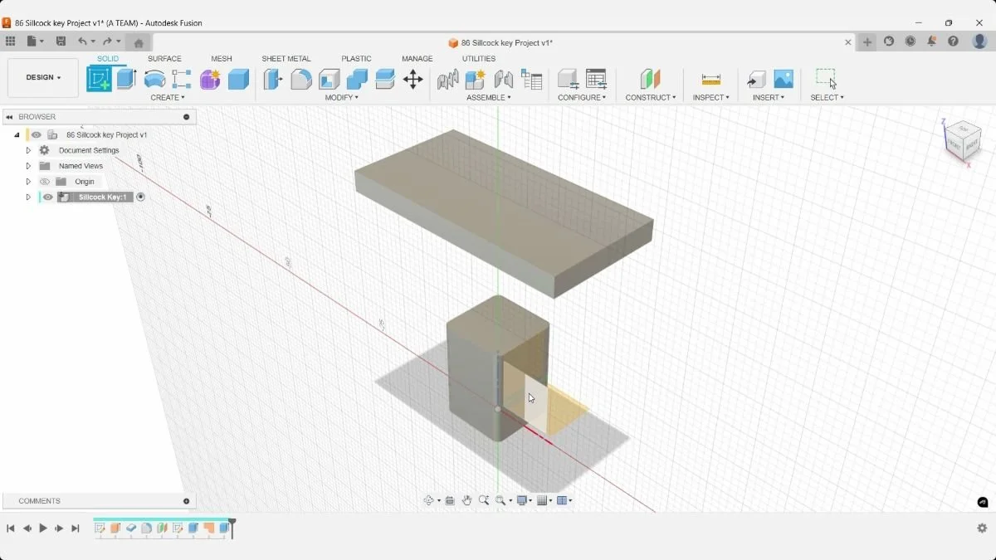
Task: Select the Create Sketch tool
Action: click(99, 79)
